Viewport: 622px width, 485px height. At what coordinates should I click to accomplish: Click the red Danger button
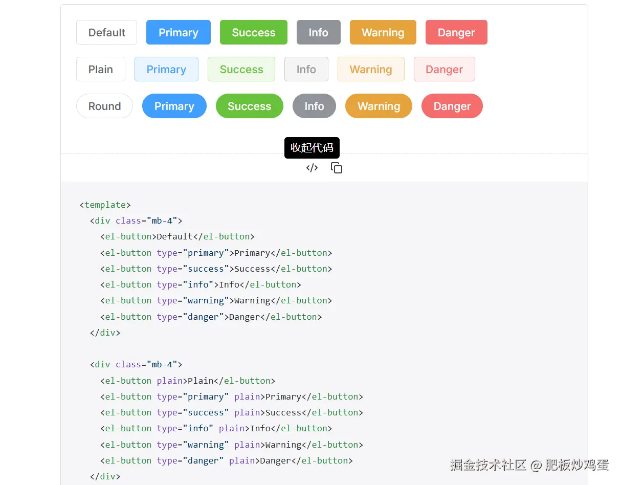click(456, 32)
